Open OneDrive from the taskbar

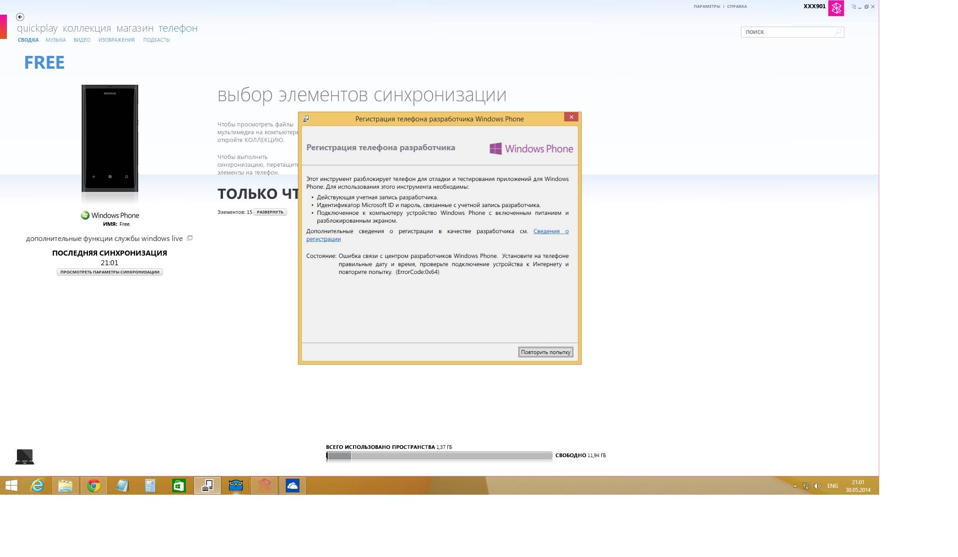click(x=293, y=486)
